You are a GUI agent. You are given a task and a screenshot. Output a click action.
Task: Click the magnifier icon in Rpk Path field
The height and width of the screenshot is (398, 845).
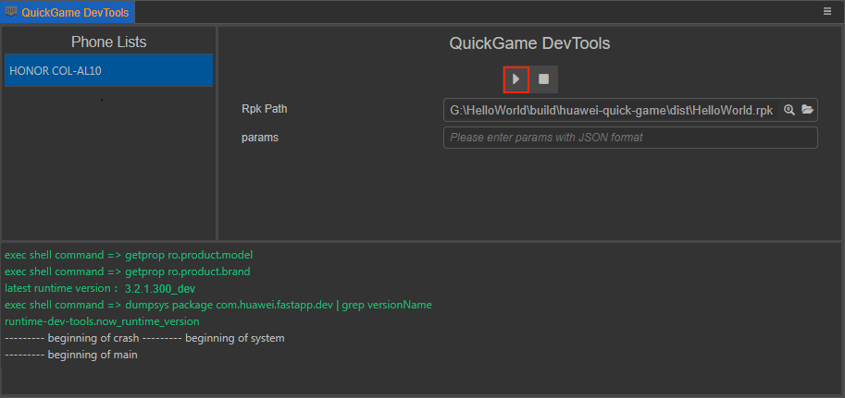point(789,110)
